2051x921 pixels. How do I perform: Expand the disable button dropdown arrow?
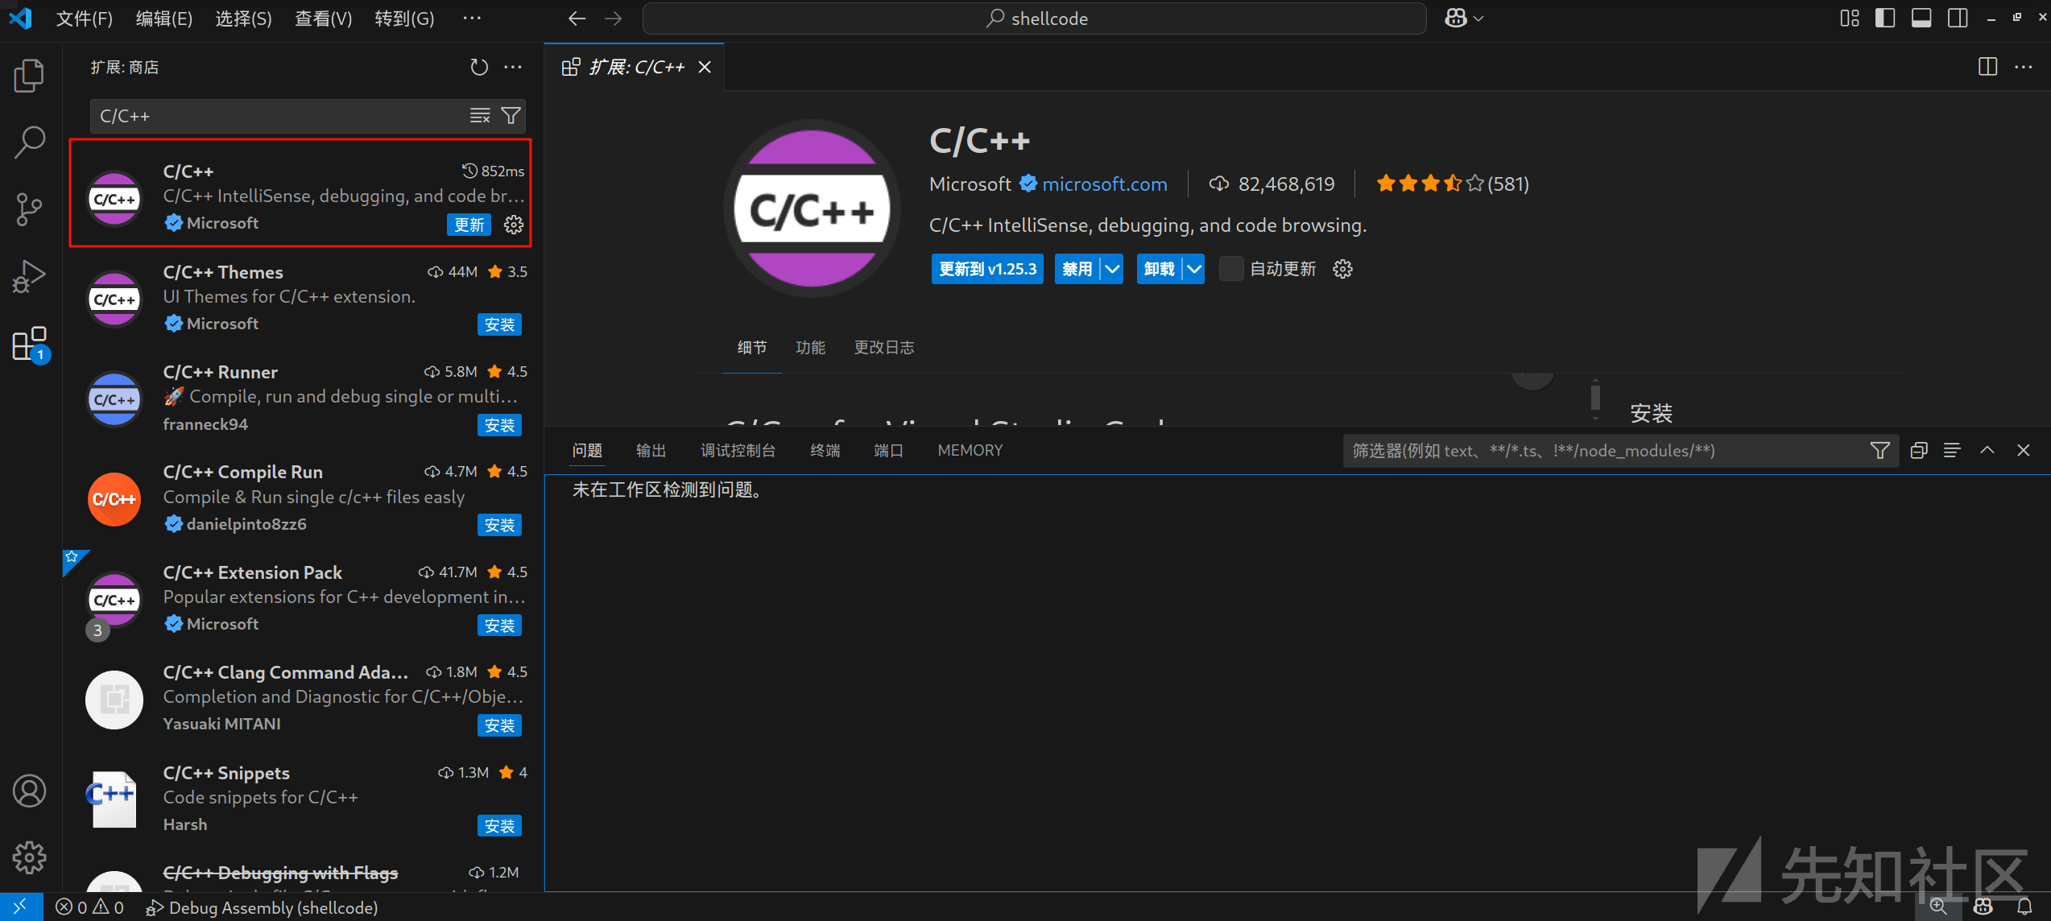click(1112, 269)
